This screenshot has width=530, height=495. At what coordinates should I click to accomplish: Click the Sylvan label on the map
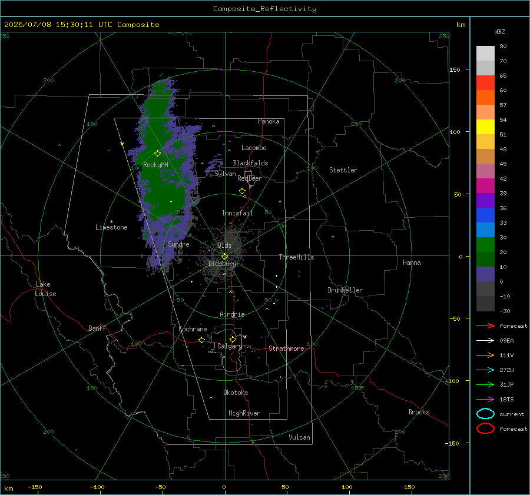click(x=225, y=174)
